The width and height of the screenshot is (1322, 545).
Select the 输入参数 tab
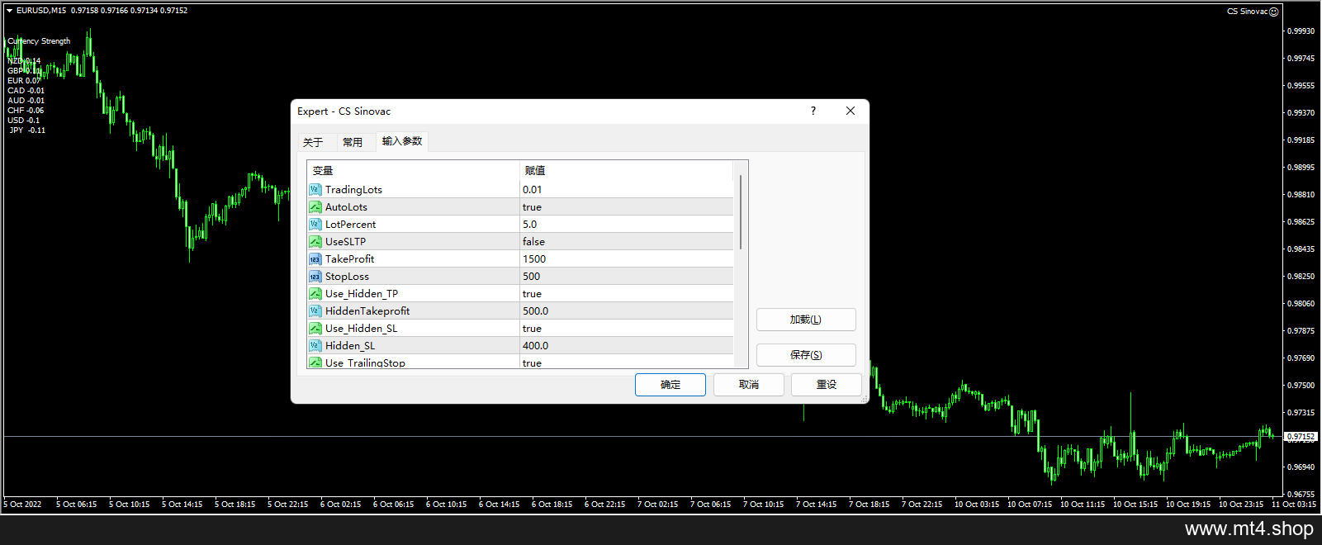coord(402,141)
